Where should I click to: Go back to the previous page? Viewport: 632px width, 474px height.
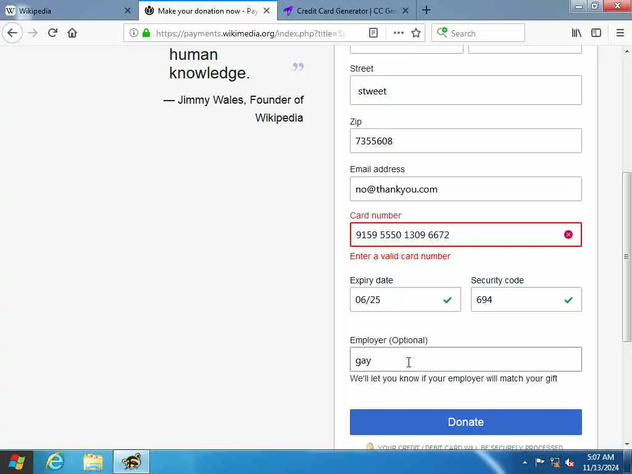[x=12, y=33]
